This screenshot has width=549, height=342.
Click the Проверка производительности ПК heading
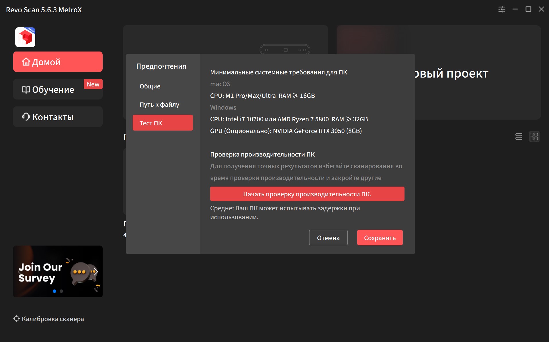(x=263, y=154)
